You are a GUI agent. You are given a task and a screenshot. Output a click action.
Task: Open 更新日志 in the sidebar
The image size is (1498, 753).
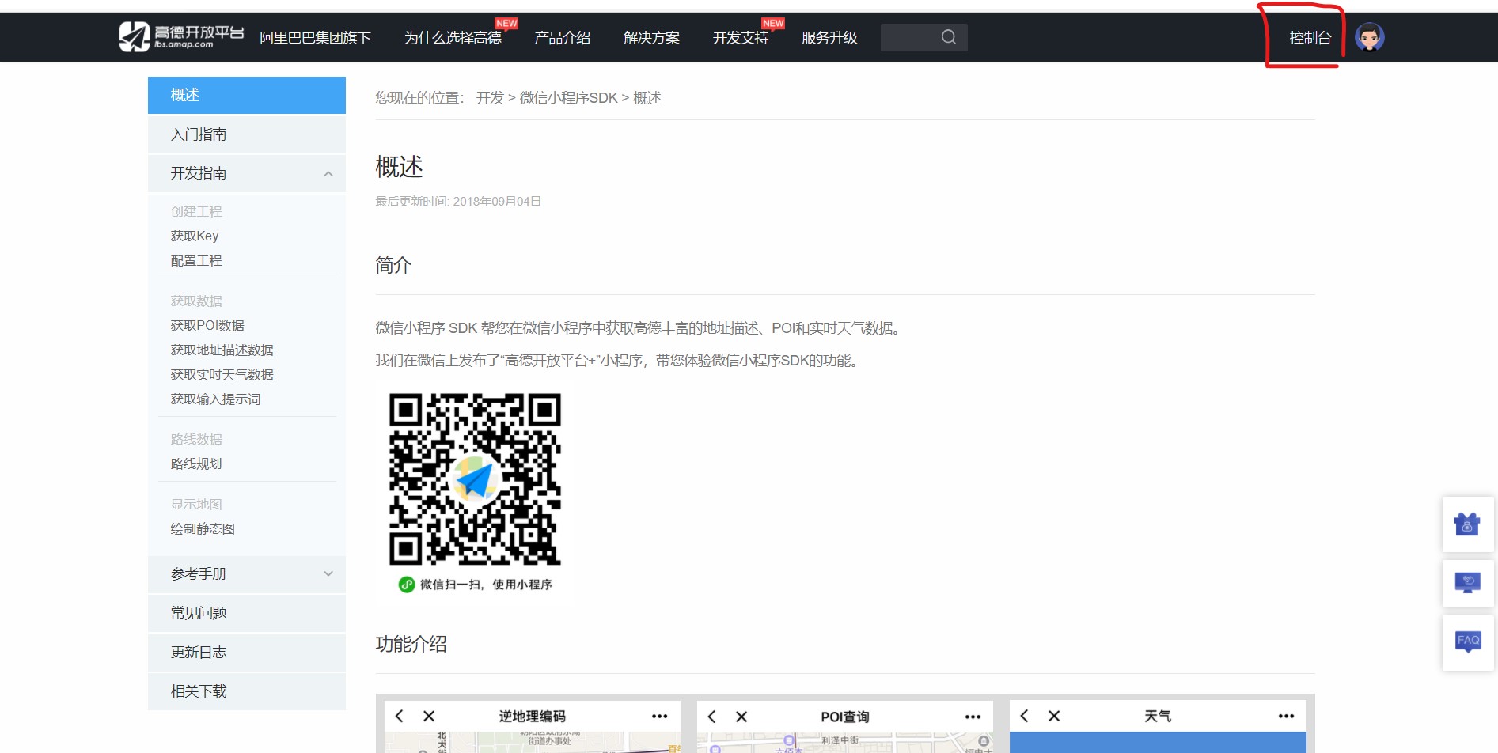(x=247, y=652)
